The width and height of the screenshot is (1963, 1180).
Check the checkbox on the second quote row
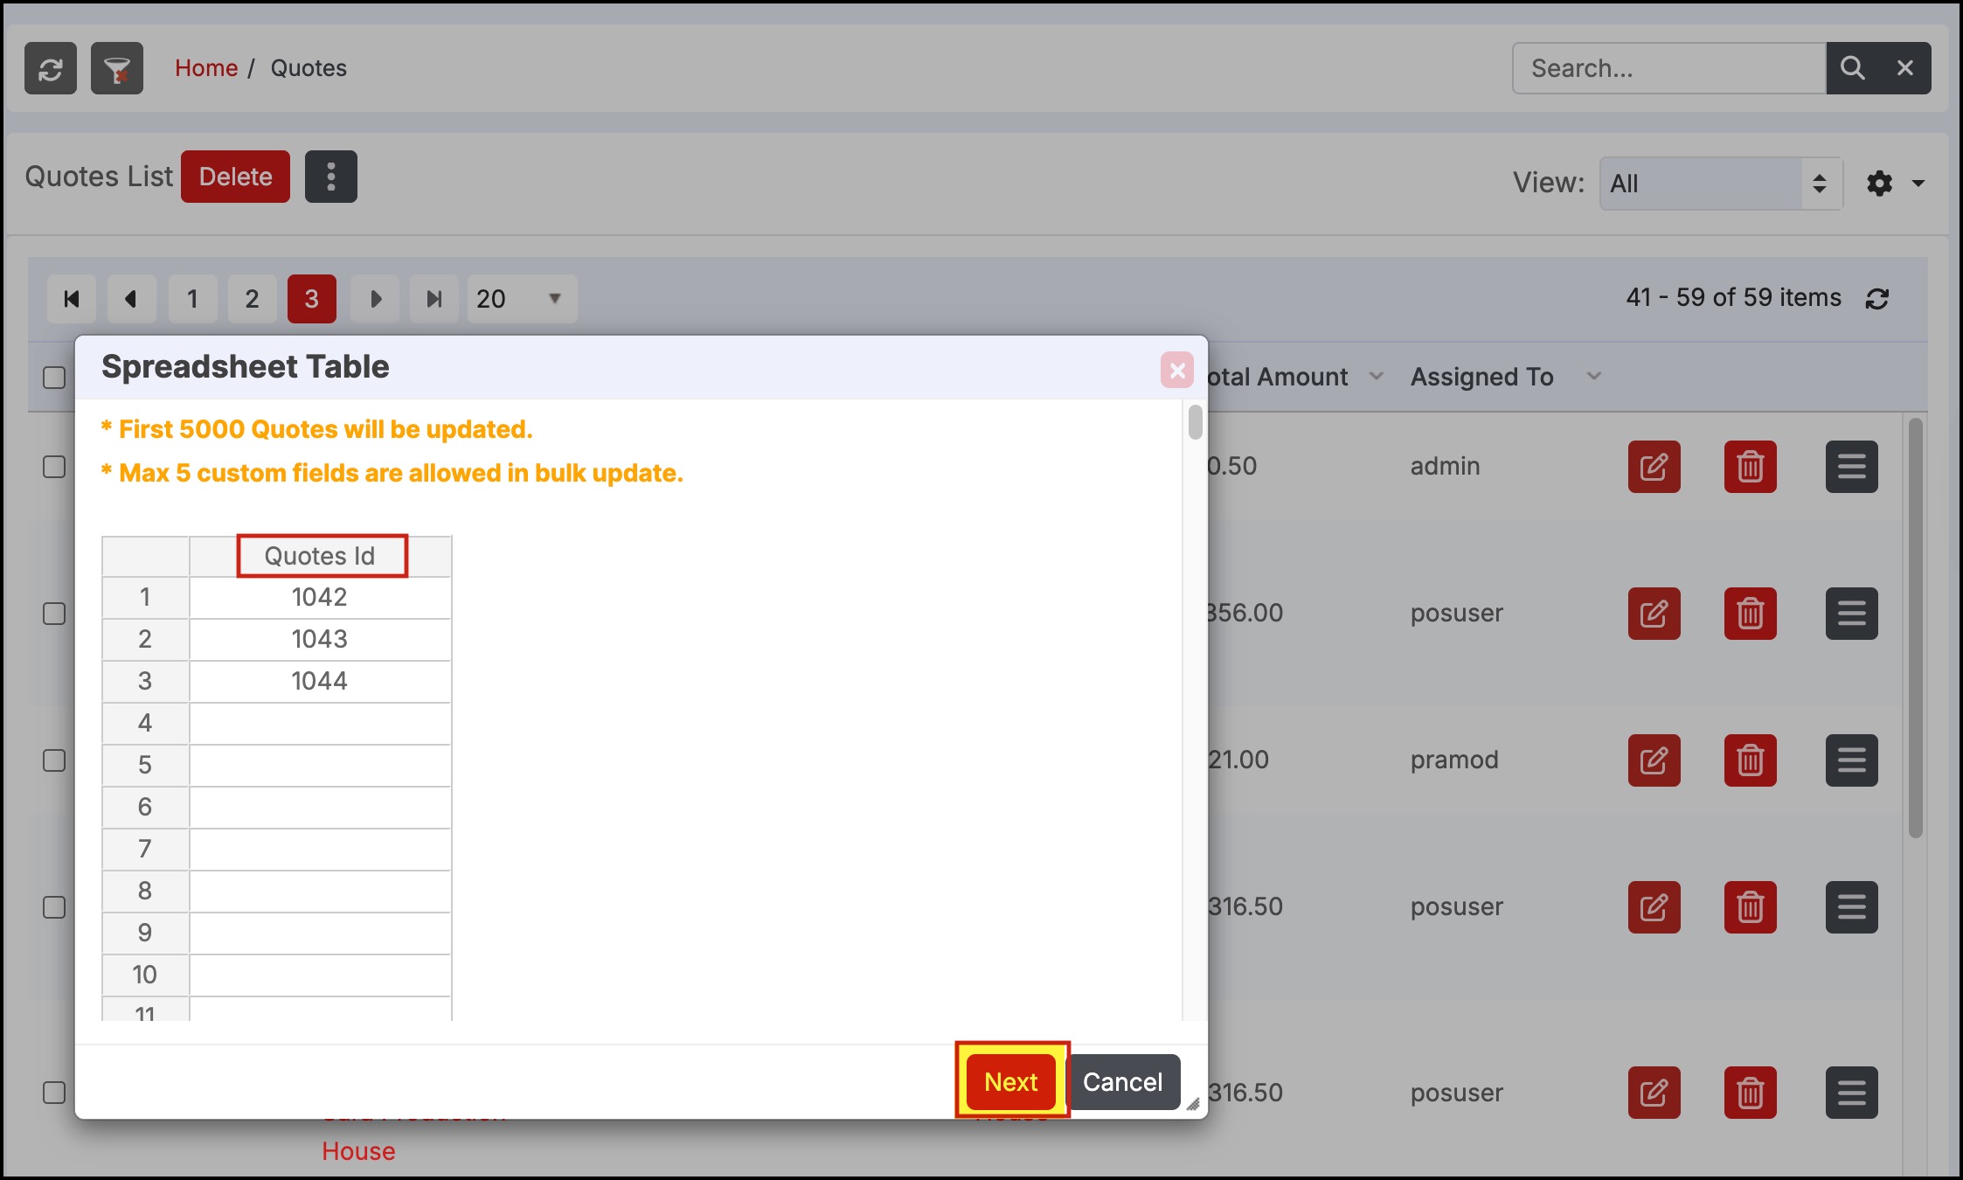pos(54,614)
